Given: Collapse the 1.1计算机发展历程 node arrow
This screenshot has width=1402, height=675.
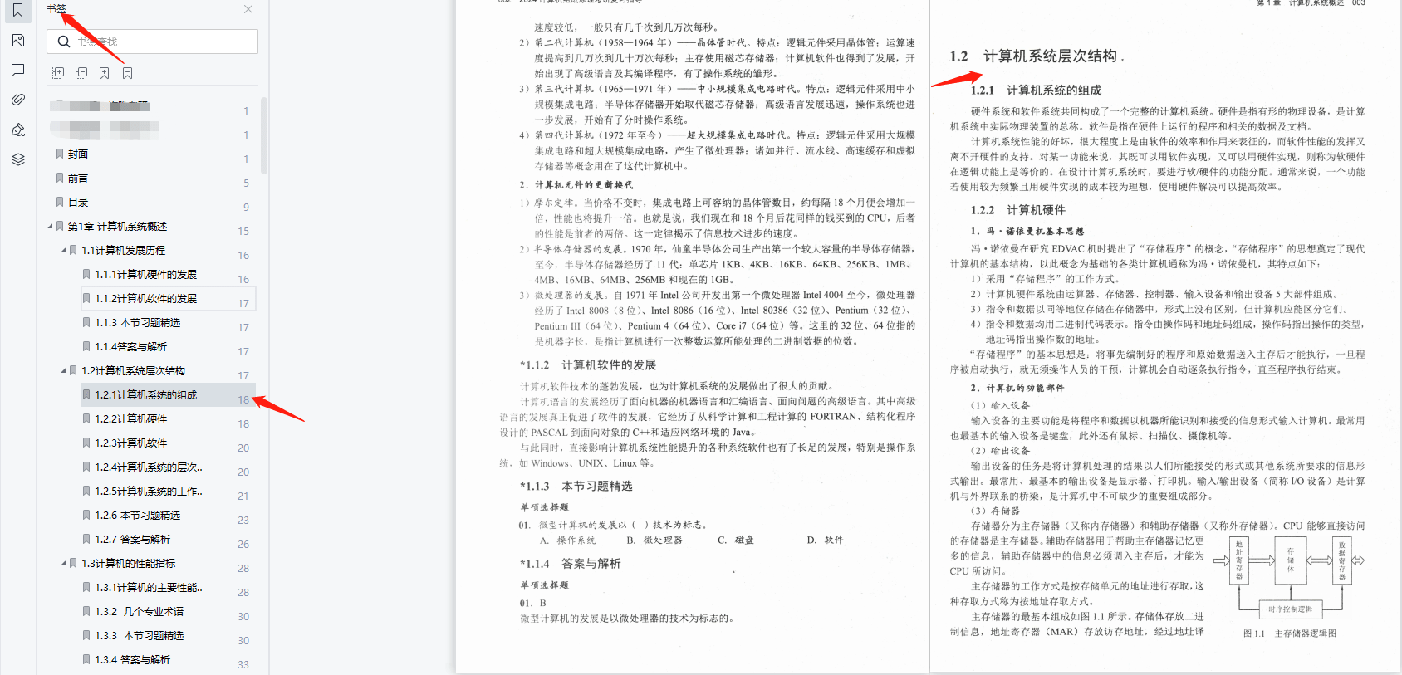Looking at the screenshot, I should pos(64,250).
